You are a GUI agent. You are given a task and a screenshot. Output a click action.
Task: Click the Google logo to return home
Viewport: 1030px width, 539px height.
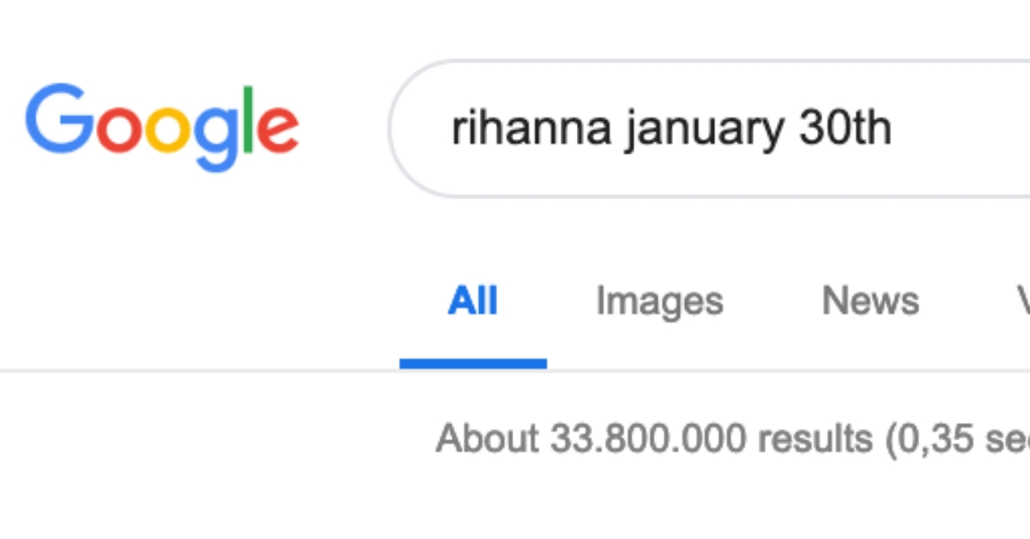click(x=163, y=124)
